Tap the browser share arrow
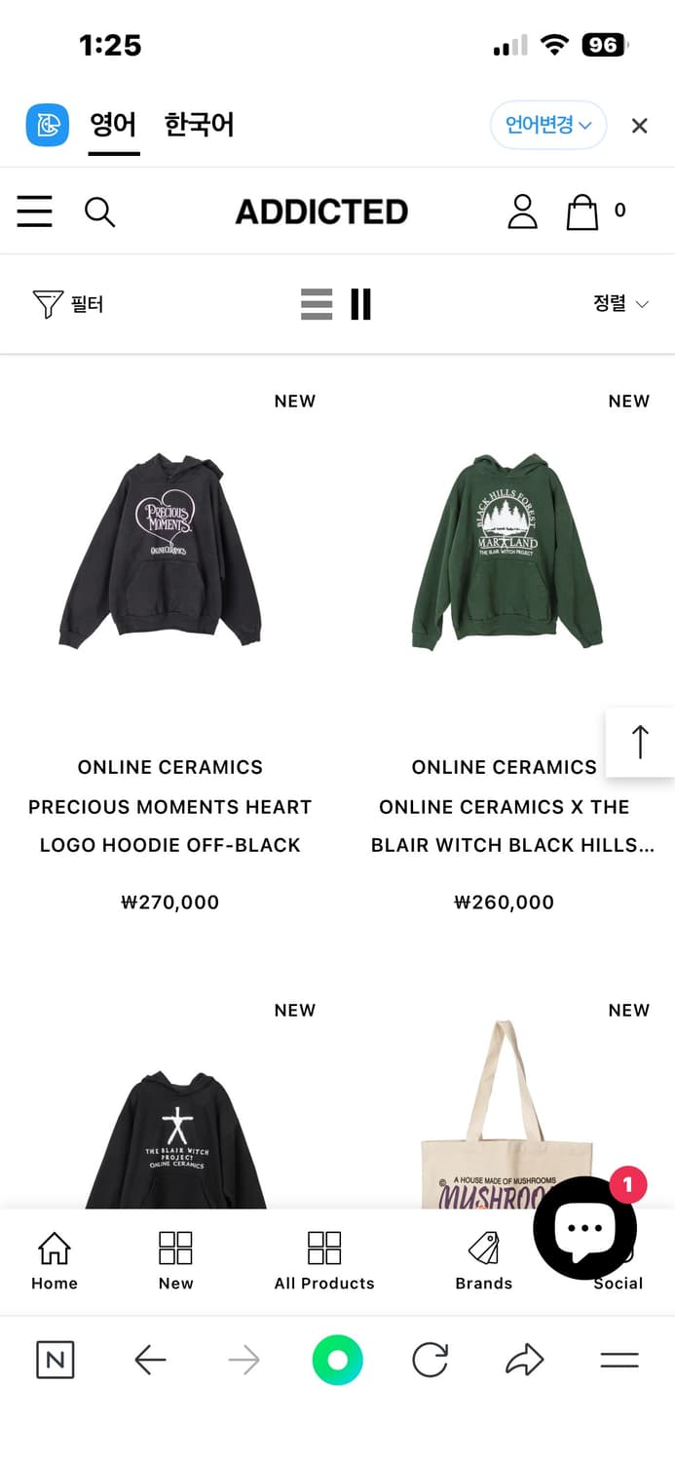 [x=524, y=1360]
